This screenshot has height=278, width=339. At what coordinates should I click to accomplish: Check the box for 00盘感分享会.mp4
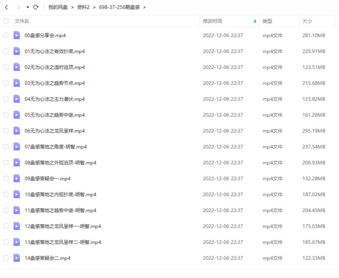pyautogui.click(x=6, y=35)
